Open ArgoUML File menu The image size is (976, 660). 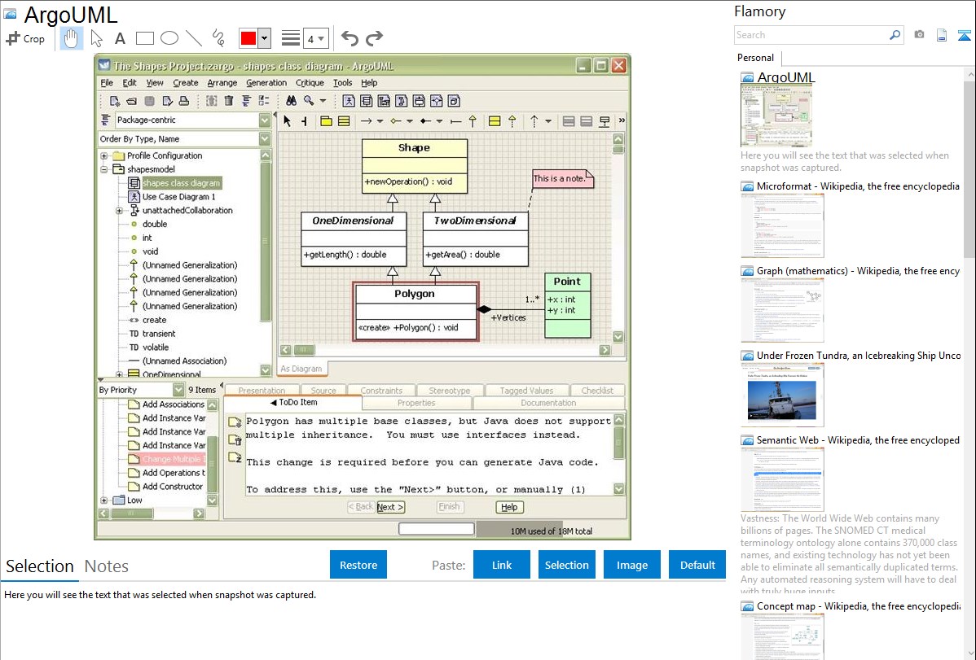(107, 83)
